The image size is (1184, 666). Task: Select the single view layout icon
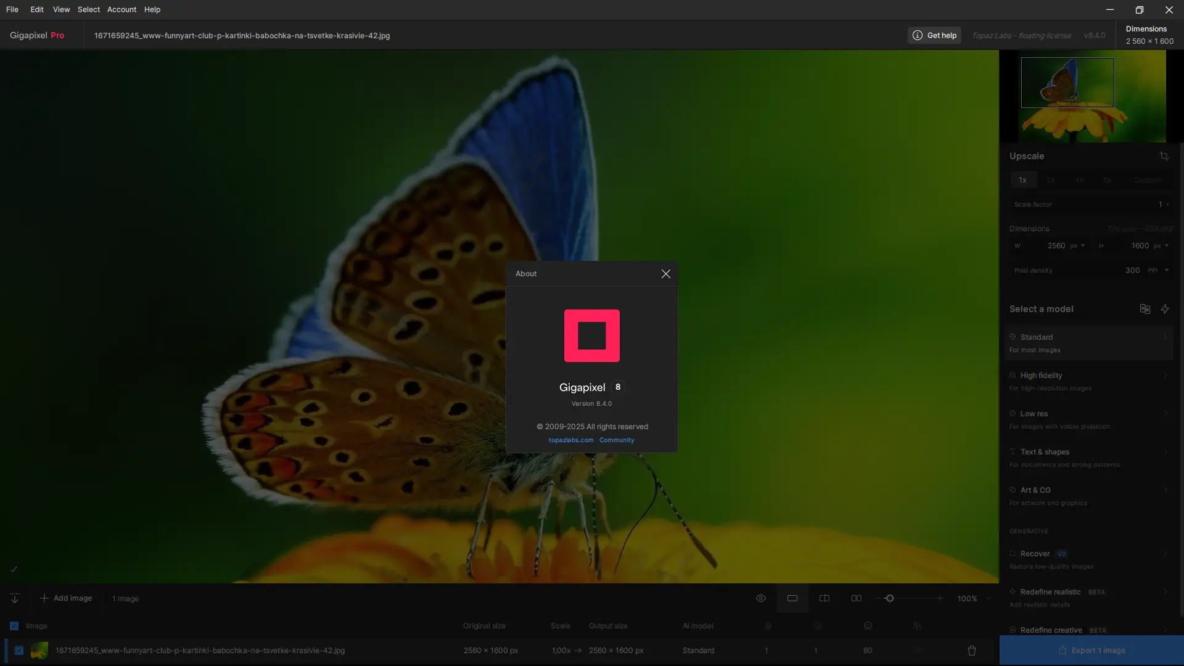point(792,598)
